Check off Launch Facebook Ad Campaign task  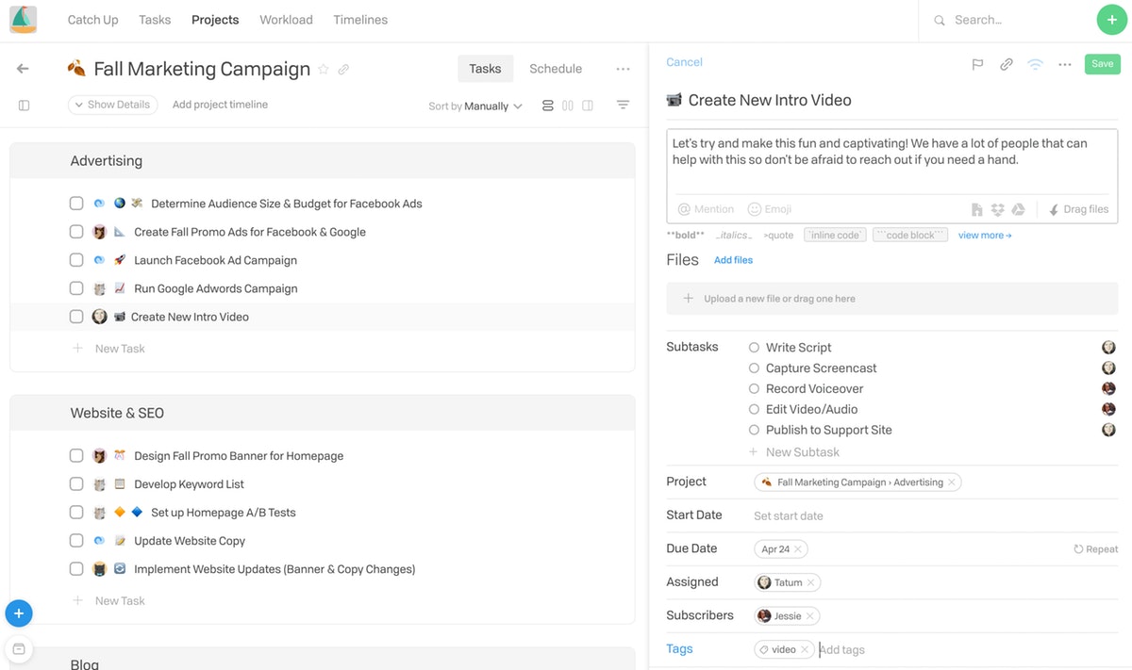[x=76, y=260]
